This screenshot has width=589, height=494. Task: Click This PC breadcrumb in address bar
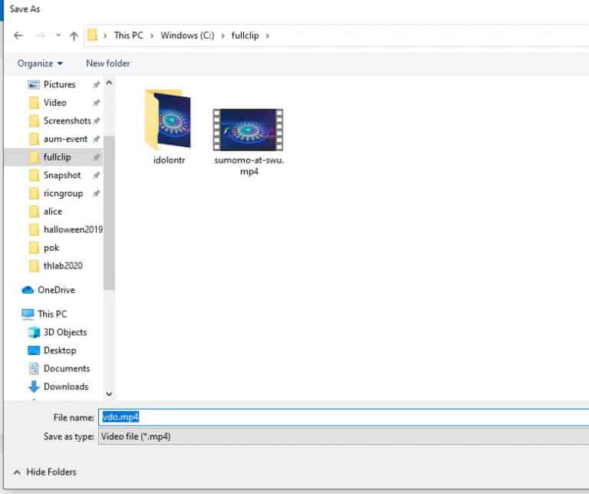coord(129,35)
